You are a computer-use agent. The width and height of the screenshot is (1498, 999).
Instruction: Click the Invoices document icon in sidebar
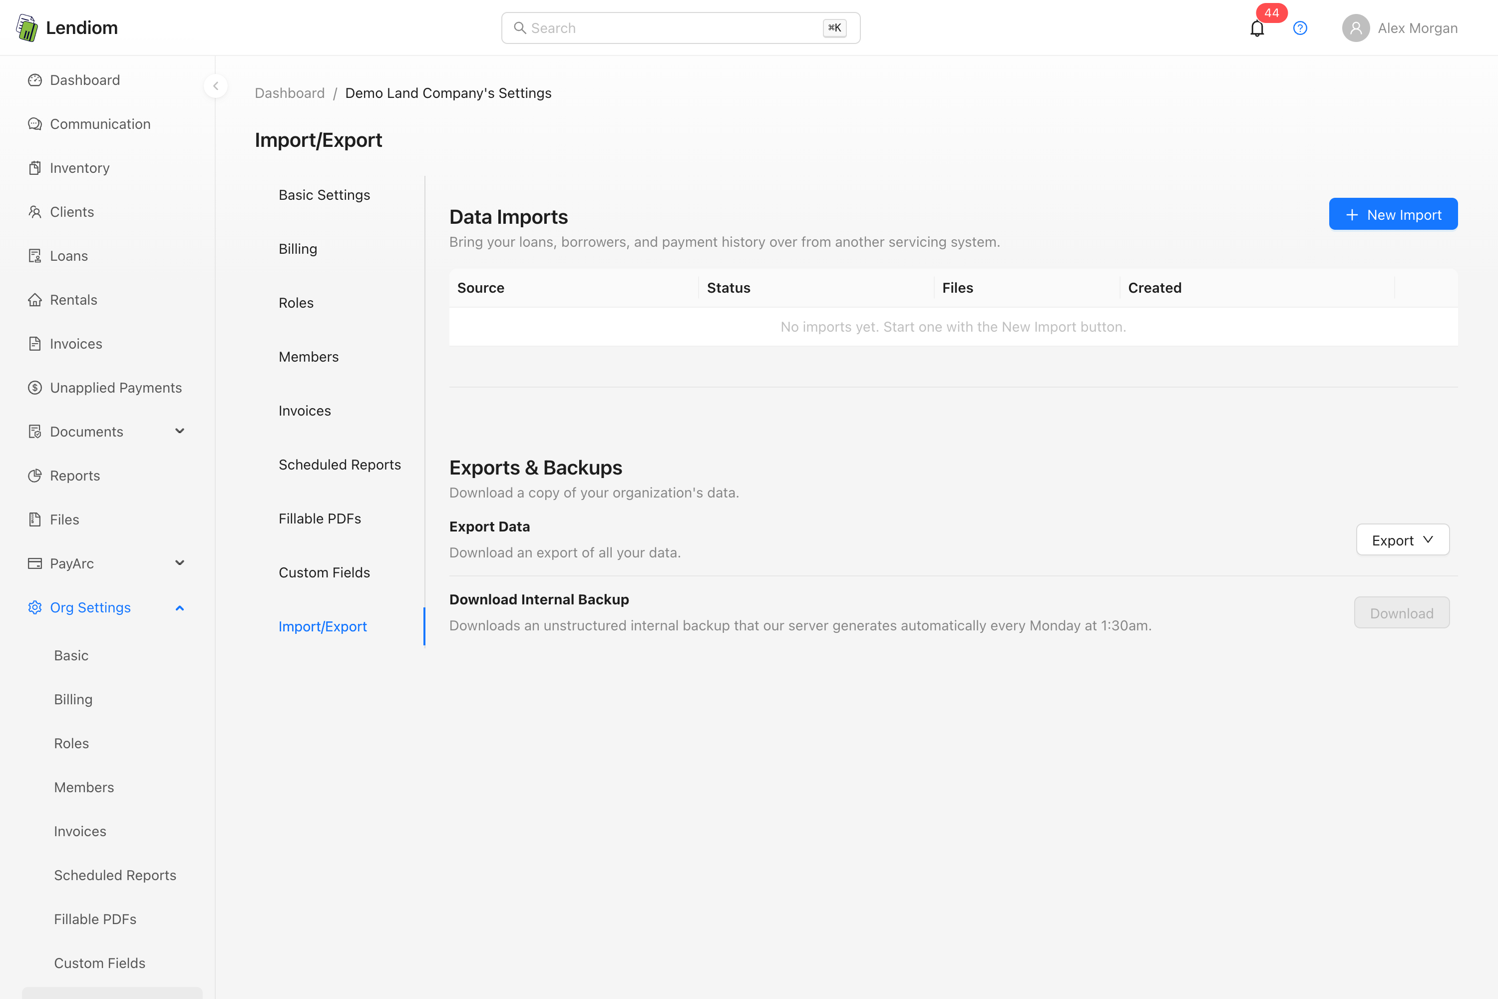[35, 344]
